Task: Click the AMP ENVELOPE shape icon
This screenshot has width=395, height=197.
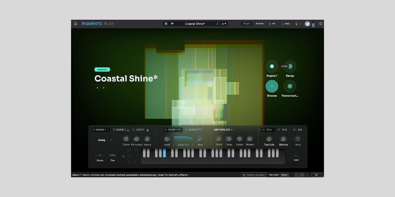Action: [x=232, y=130]
